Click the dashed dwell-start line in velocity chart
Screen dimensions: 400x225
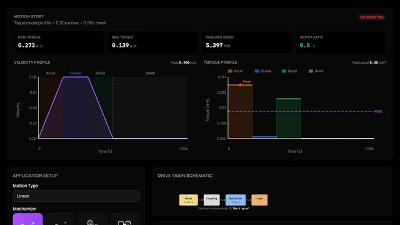113,107
